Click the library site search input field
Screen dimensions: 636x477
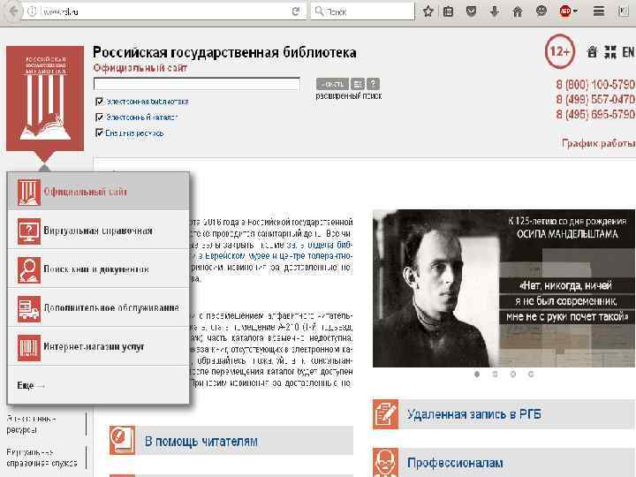coord(197,84)
